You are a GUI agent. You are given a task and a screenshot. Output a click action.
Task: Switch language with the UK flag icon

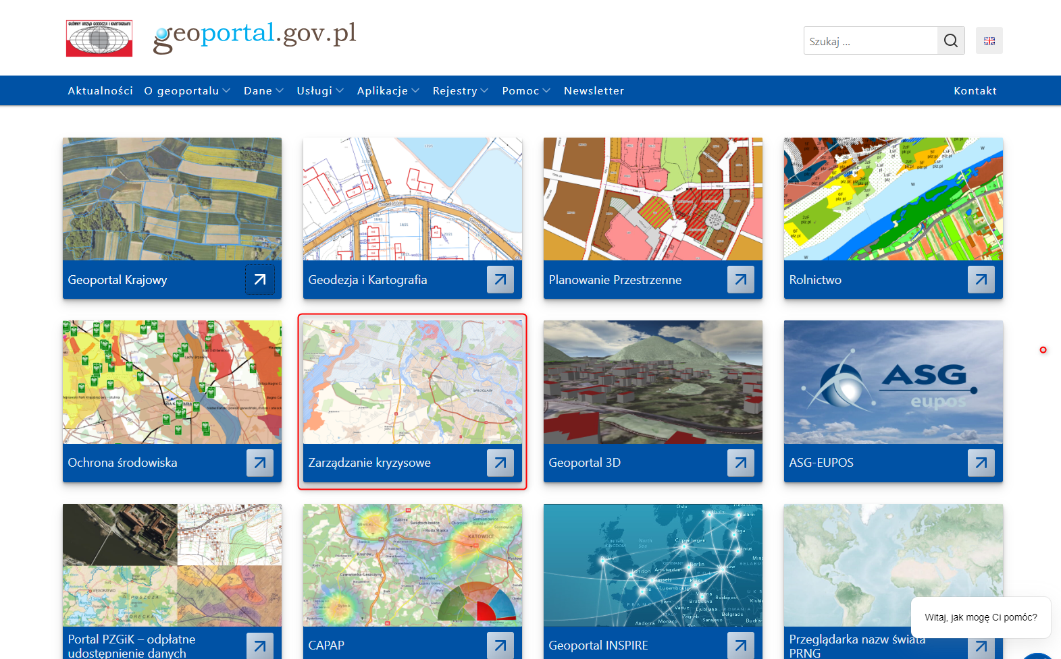pos(989,40)
